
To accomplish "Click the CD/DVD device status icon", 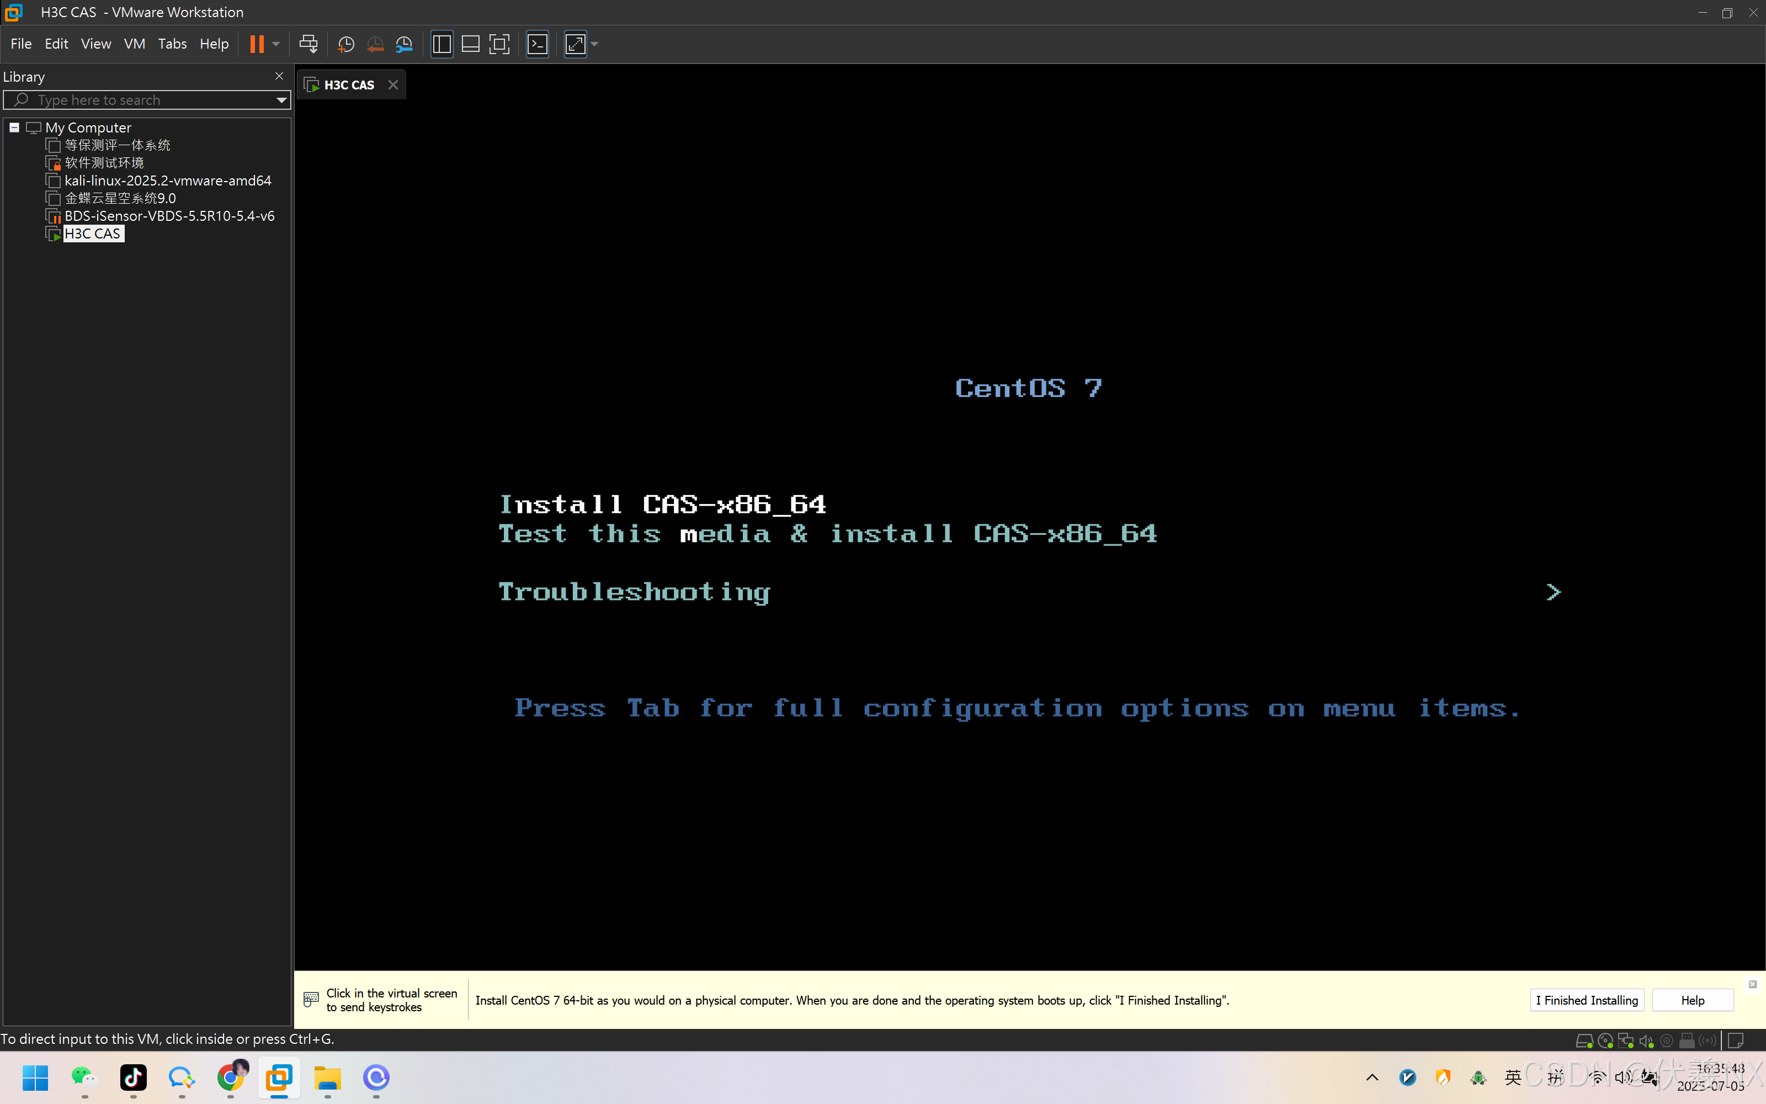I will (x=1606, y=1041).
